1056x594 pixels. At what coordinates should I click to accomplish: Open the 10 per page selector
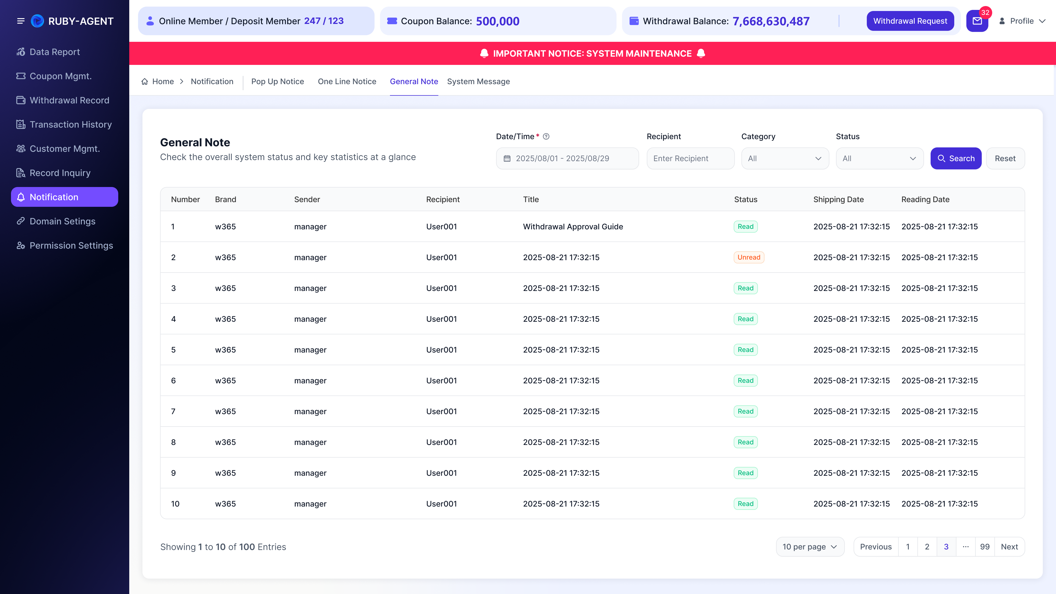(810, 547)
